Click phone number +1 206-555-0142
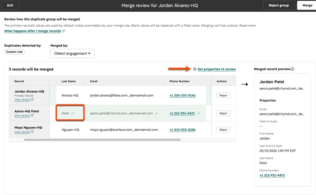The image size is (316, 195). (x=182, y=95)
